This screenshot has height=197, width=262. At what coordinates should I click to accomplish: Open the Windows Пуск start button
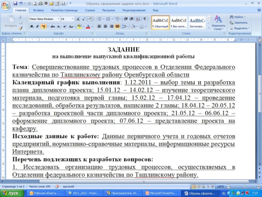pyautogui.click(x=11, y=193)
